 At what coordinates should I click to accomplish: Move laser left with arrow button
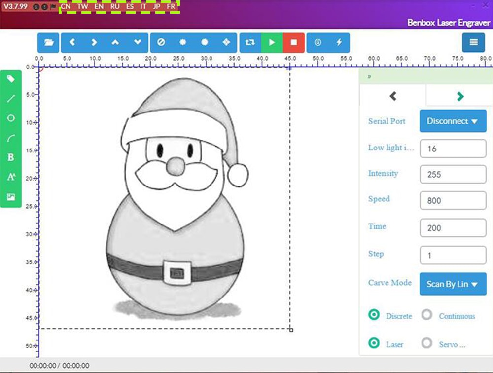point(72,42)
